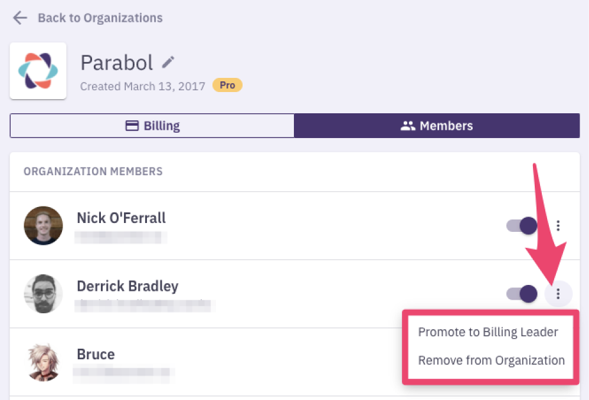589x400 pixels.
Task: Click Bruce's avatar image
Action: pos(43,362)
